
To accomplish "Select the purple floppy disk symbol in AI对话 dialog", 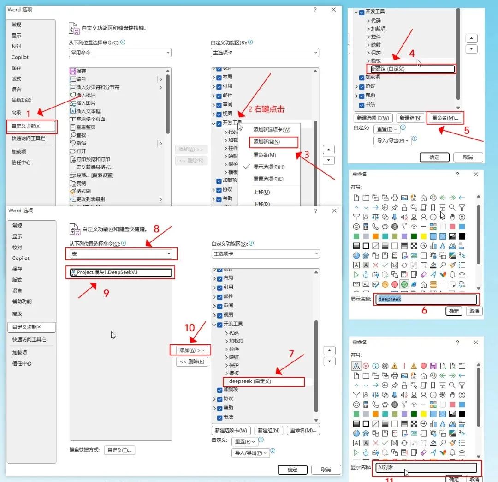I will (433, 366).
